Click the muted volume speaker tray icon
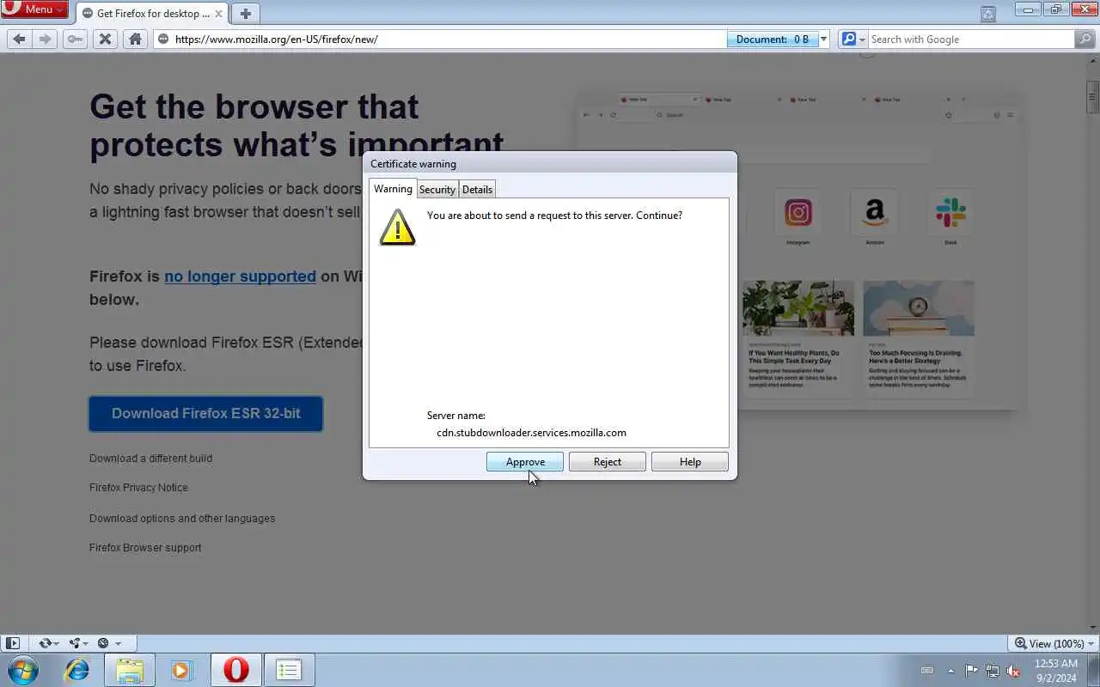This screenshot has width=1100, height=687. click(x=1014, y=671)
